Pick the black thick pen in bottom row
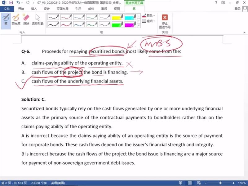 [x=53, y=24]
